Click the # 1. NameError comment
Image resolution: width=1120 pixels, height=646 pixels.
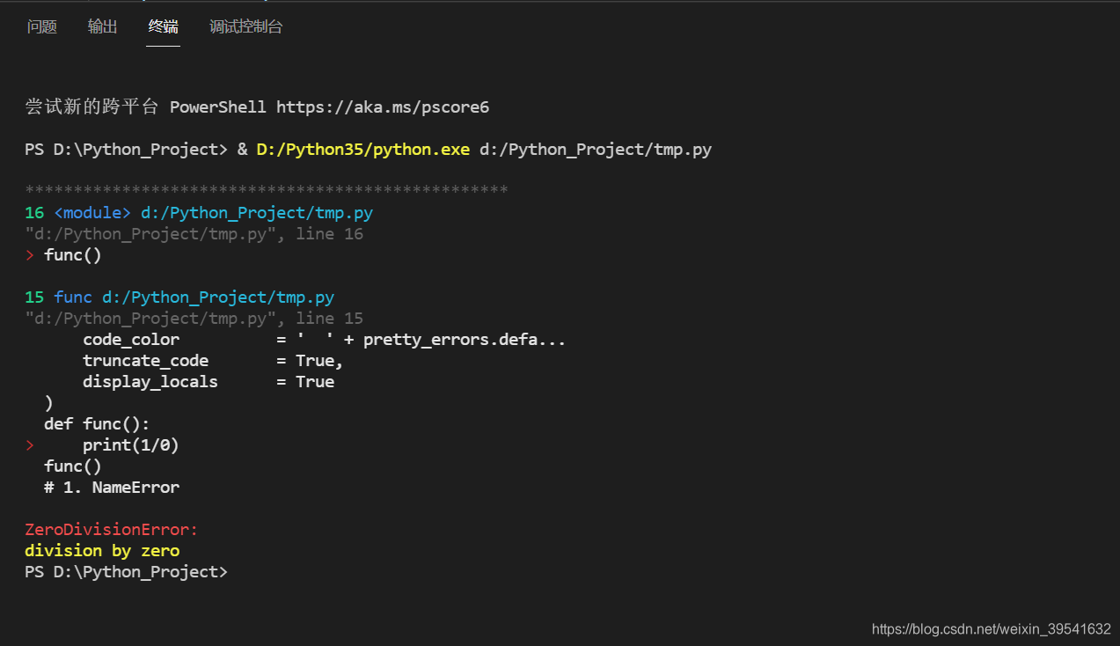(112, 488)
